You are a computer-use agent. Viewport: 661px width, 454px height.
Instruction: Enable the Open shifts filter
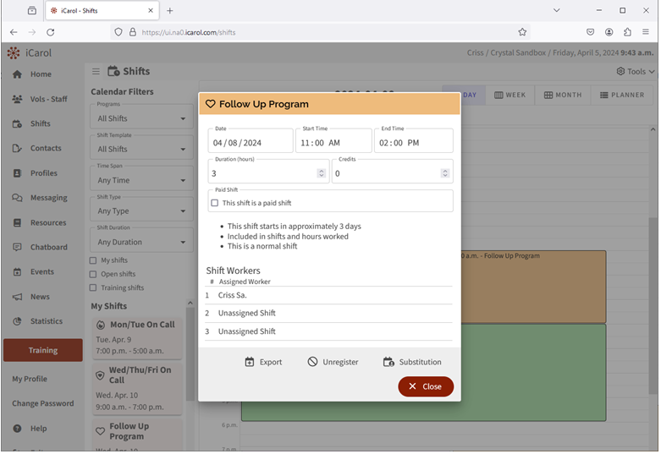[x=94, y=274]
